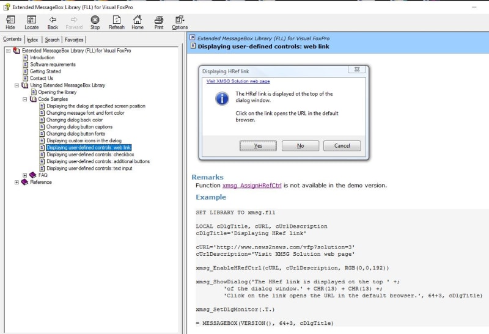This screenshot has height=334, width=489.
Task: Click the xmsg_SetDlgMonitor(.T.) code line
Action: pos(235,310)
